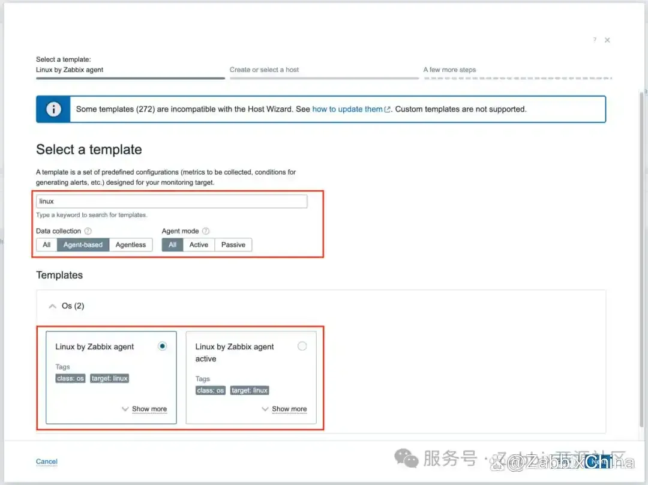The image size is (648, 485).
Task: Click the template keyword search field
Action: coord(172,201)
